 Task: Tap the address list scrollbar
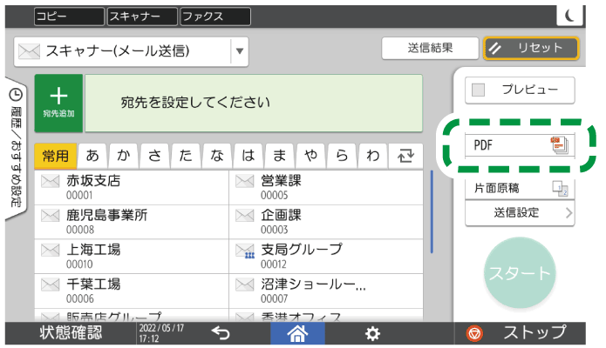pyautogui.click(x=432, y=211)
